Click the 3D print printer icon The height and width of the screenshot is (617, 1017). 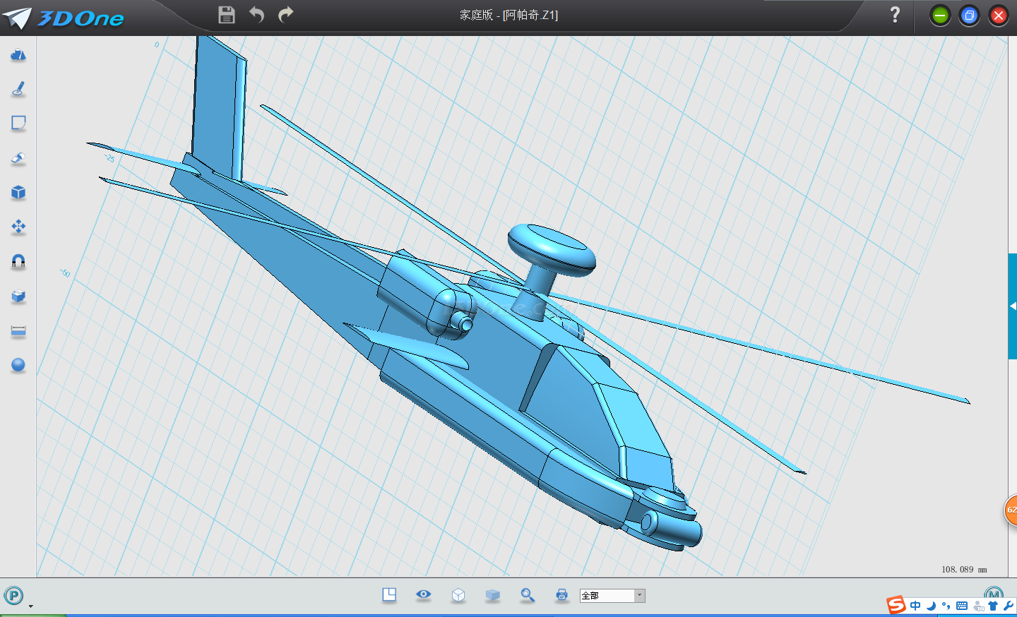561,595
